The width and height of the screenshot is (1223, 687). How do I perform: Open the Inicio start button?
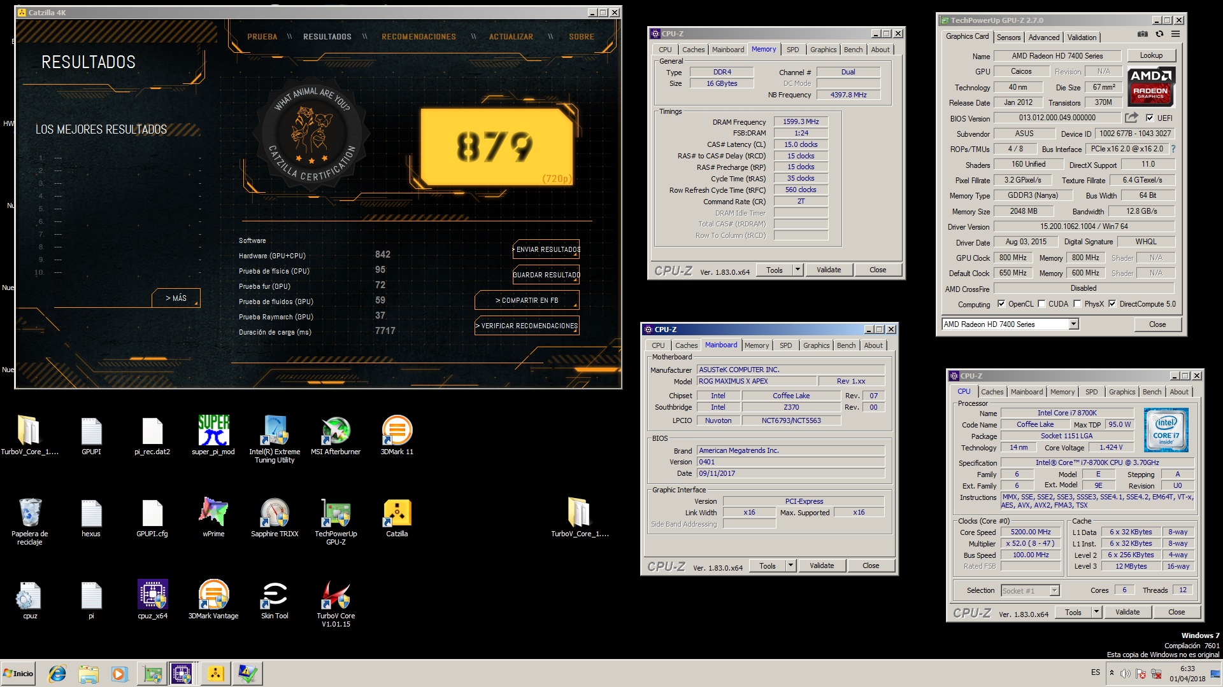point(18,674)
